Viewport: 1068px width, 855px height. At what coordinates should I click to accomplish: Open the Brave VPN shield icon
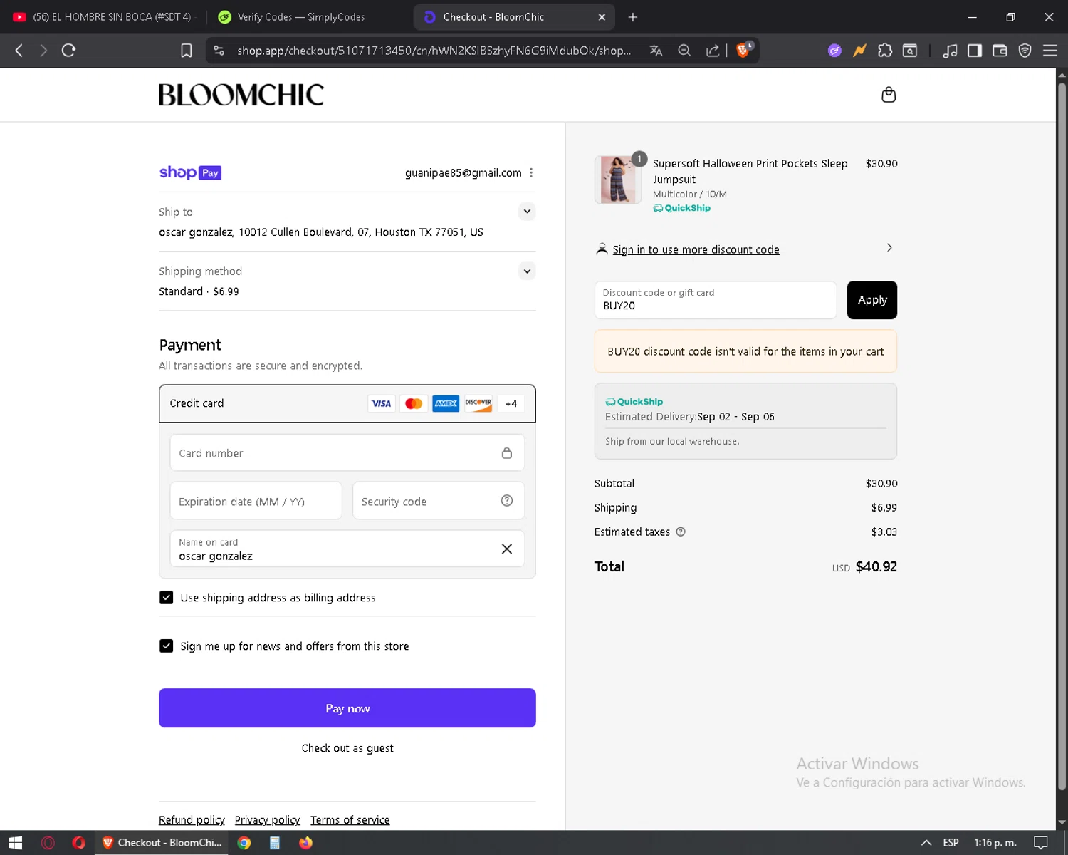1025,51
